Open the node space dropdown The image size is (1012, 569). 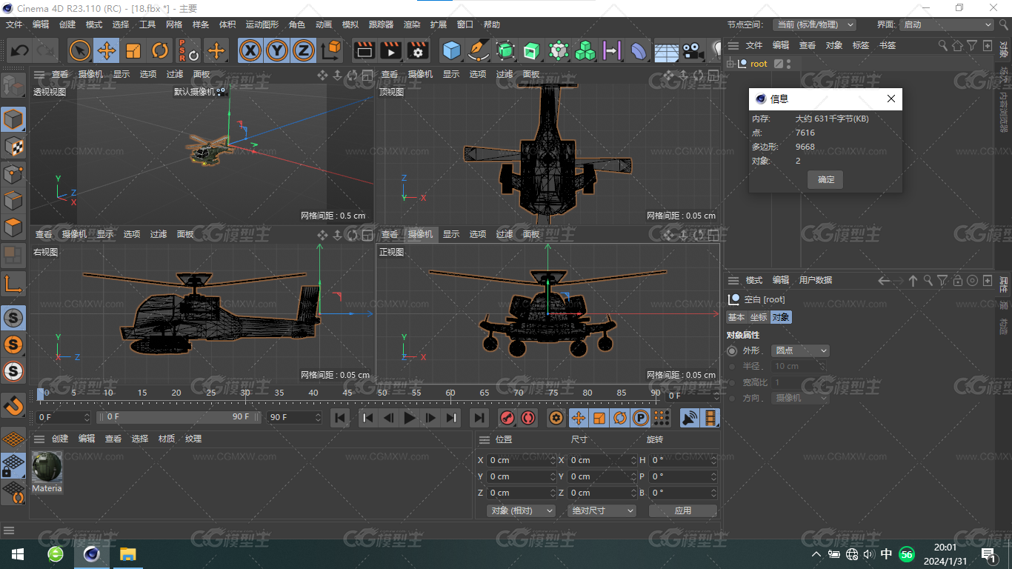[x=814, y=24]
